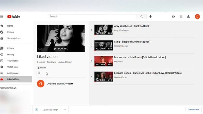Click the Watch later clock icon
Image resolution: width=203 pixels, height=114 pixels.
pos(2,67)
